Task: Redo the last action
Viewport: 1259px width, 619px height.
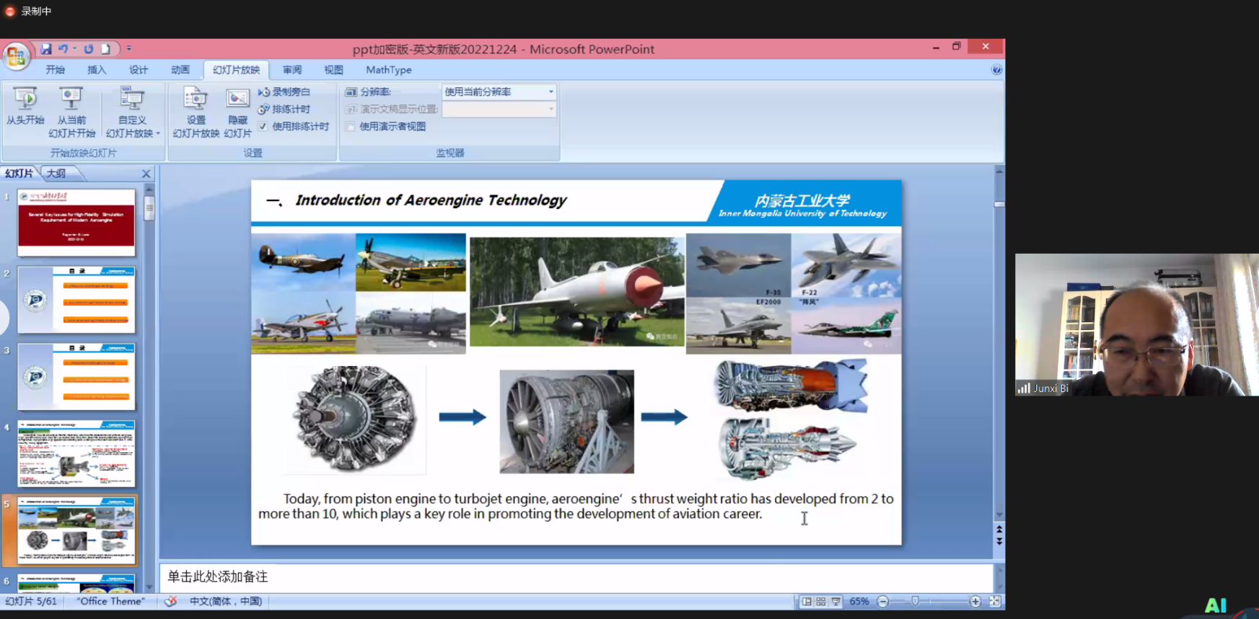Action: [89, 49]
